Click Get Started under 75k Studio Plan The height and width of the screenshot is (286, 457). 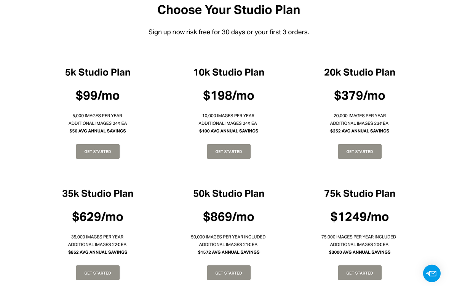click(360, 273)
